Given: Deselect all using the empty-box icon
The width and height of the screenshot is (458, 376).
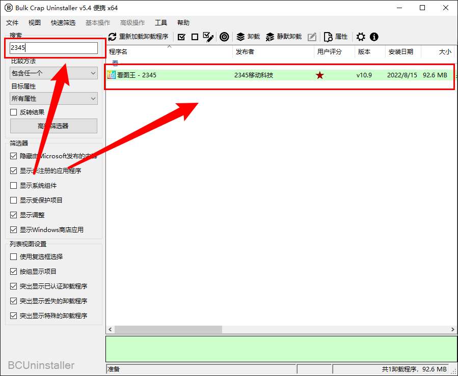Looking at the screenshot, I should [195, 37].
